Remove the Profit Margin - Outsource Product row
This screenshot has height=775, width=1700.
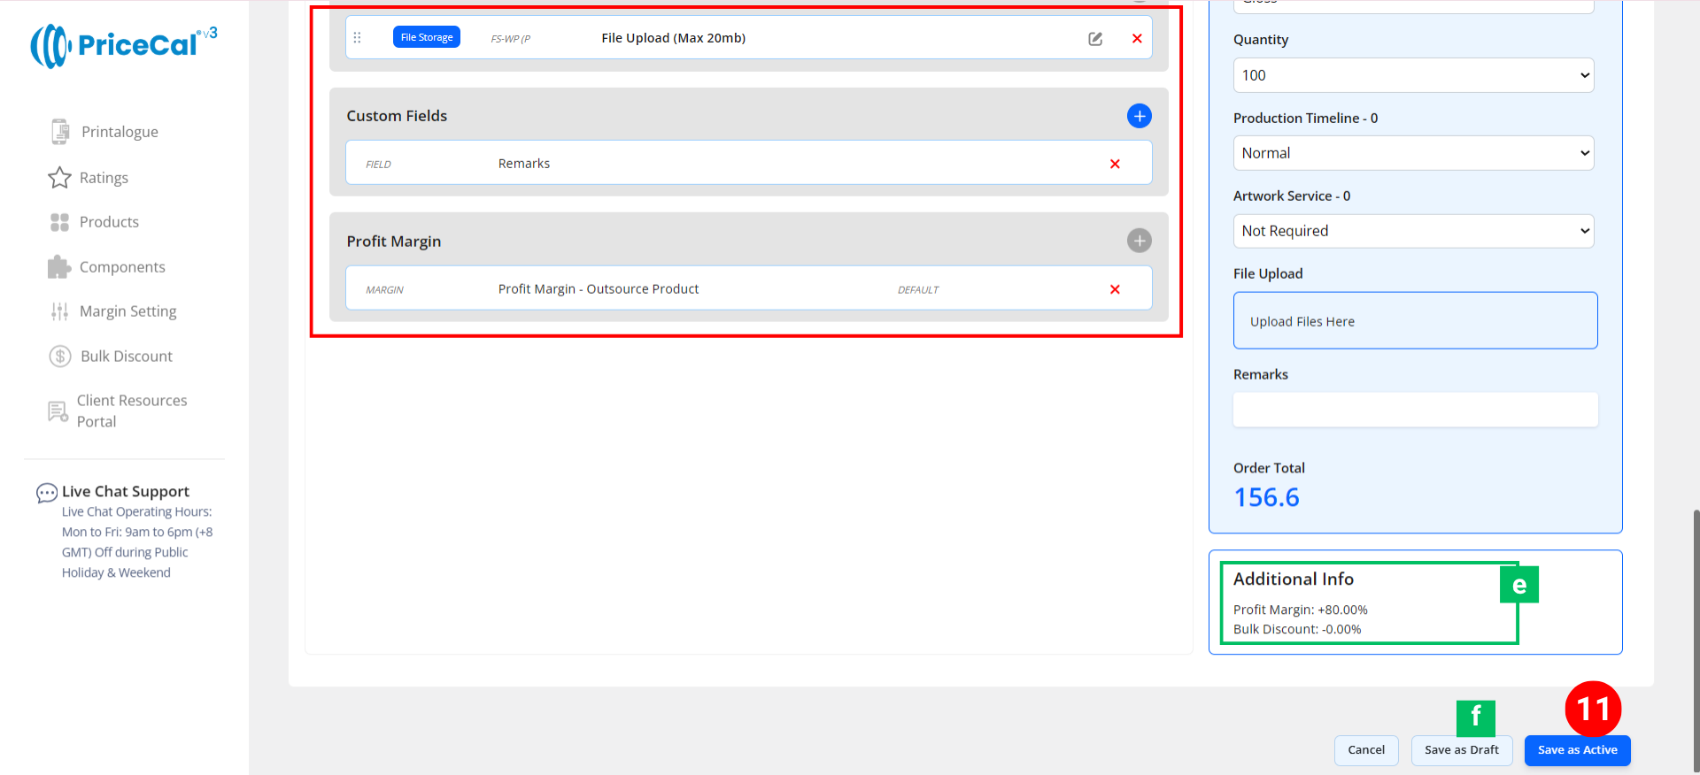(x=1115, y=289)
